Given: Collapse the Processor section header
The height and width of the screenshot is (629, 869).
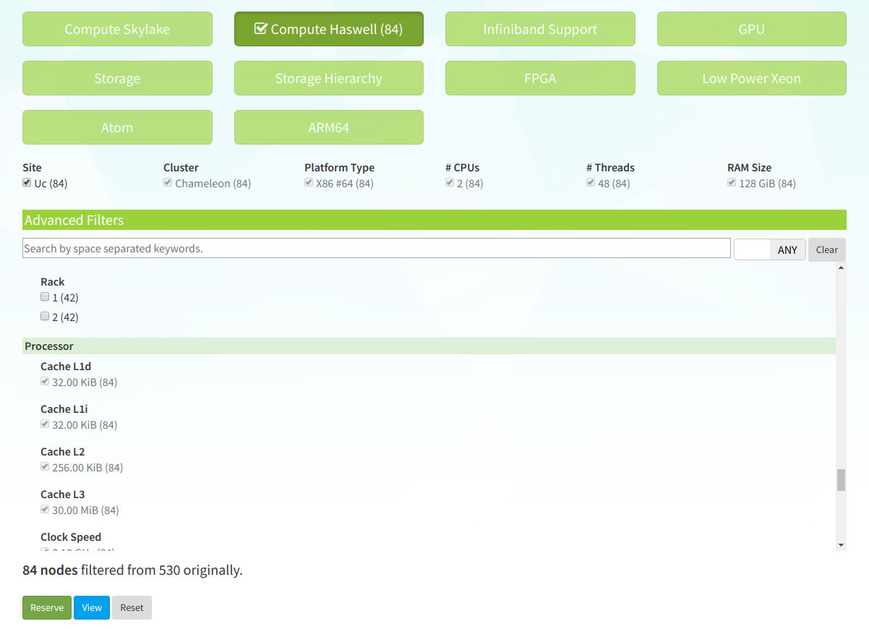Looking at the screenshot, I should click(429, 346).
